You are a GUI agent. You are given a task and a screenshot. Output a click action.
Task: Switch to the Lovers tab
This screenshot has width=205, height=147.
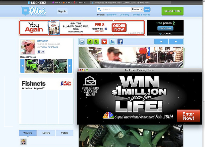(46, 133)
